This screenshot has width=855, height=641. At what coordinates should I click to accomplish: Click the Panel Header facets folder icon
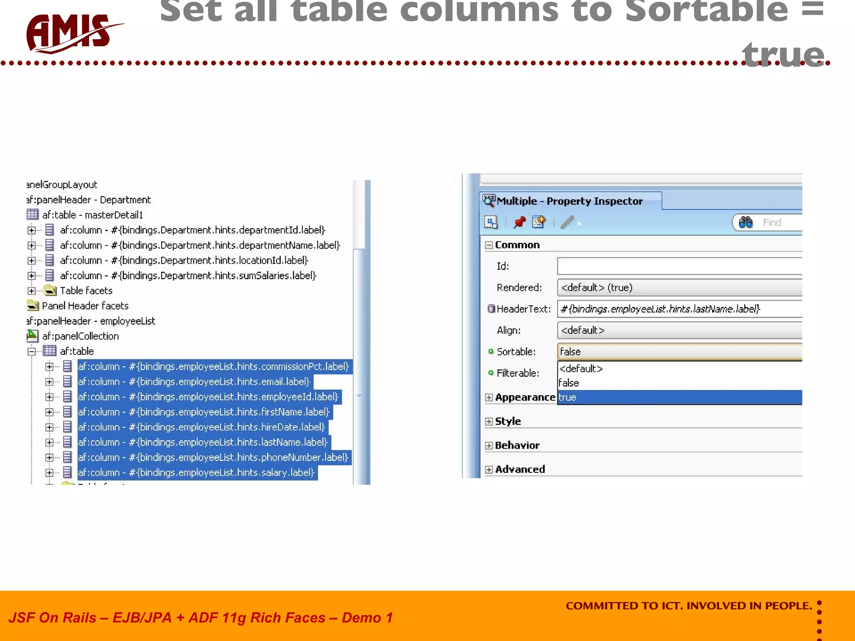click(33, 305)
